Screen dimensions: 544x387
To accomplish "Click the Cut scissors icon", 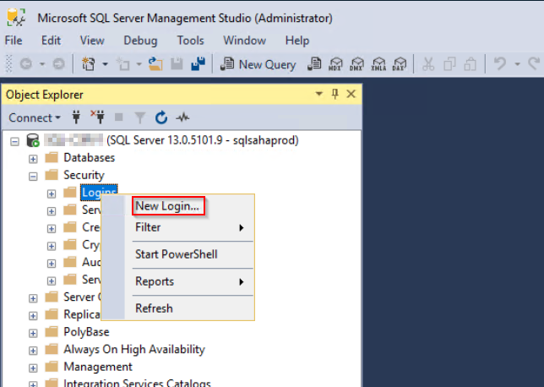I will pos(428,64).
